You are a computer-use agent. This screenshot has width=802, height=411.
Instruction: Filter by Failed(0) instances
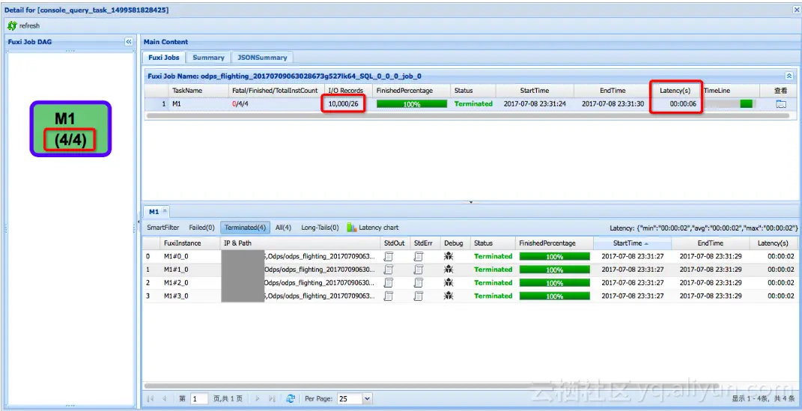[x=201, y=228]
